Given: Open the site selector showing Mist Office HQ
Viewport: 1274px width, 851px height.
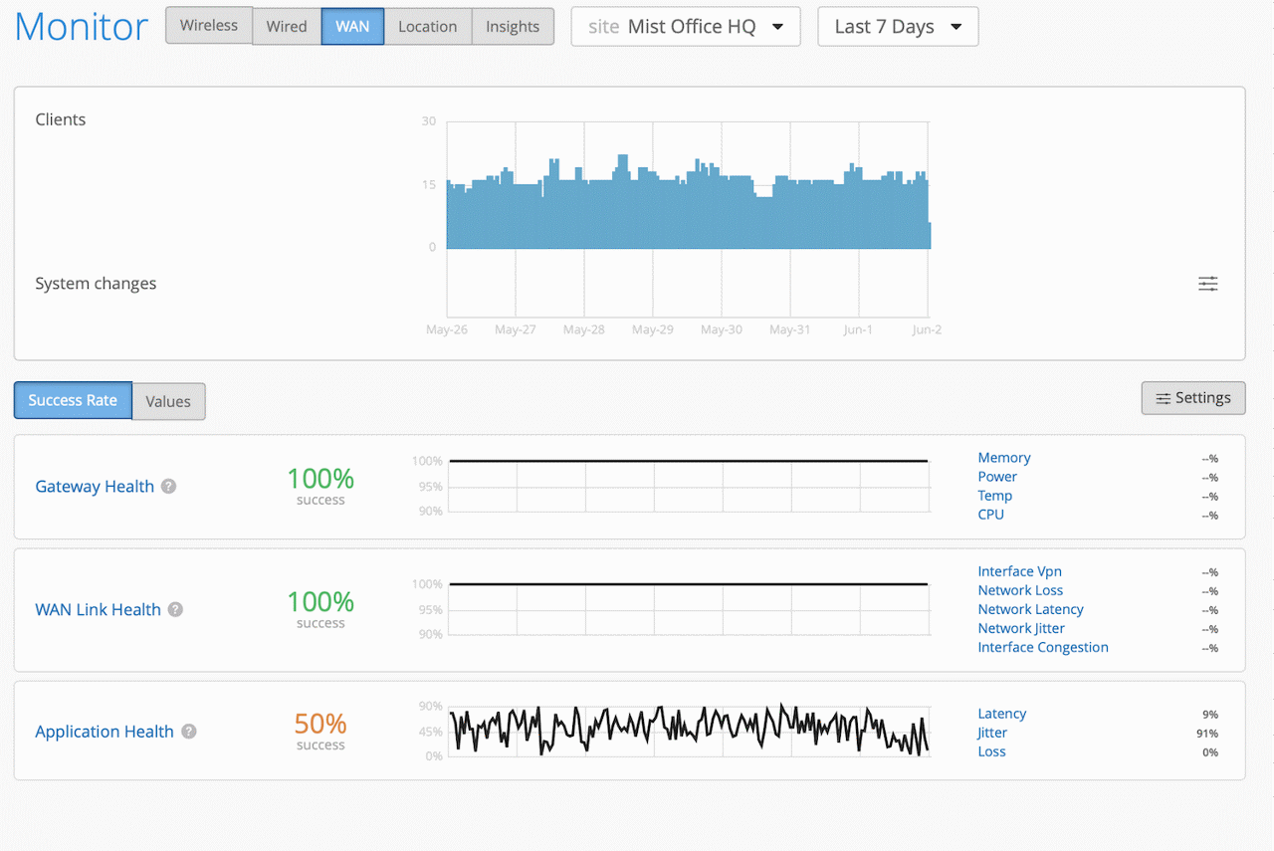Looking at the screenshot, I should [685, 27].
